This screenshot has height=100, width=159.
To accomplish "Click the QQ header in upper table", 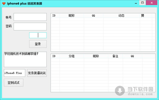I will (x=94, y=16).
